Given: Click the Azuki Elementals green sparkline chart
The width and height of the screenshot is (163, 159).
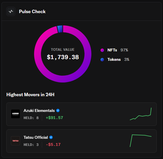Looking at the screenshot, I should (141, 114).
